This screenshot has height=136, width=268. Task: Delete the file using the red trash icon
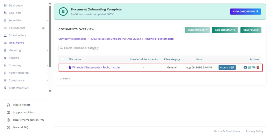point(258,67)
